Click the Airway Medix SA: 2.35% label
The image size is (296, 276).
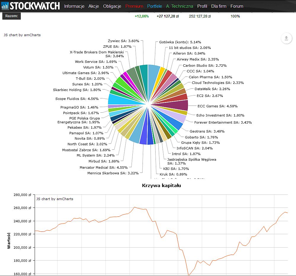tap(198, 59)
